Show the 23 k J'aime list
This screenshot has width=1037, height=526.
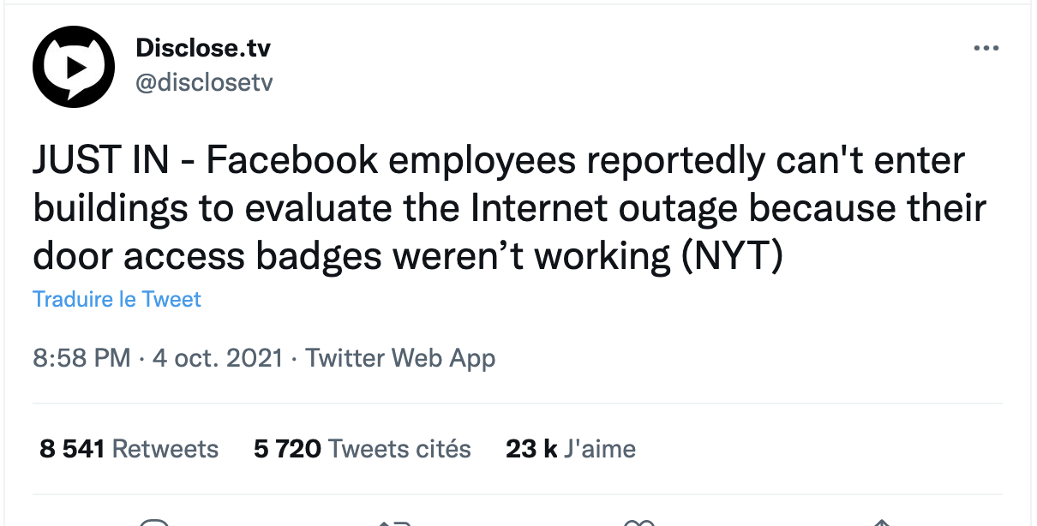(571, 448)
